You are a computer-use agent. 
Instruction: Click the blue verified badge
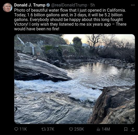click(48, 5)
